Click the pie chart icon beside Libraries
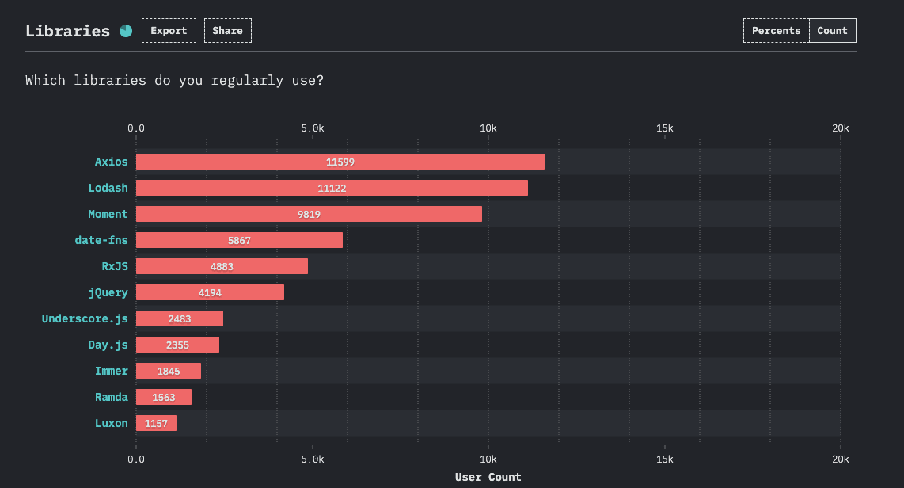 [x=126, y=31]
